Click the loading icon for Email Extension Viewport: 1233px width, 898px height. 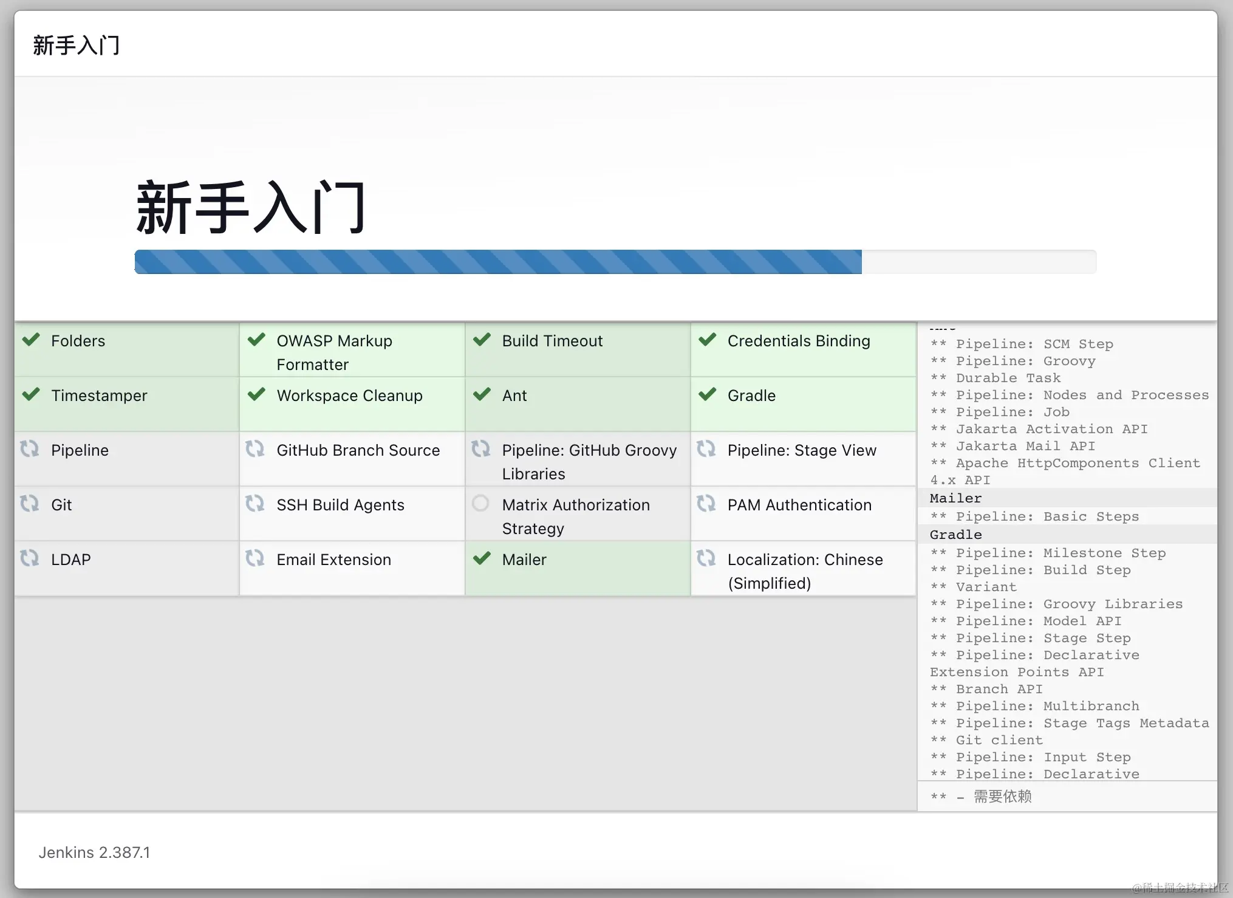(x=255, y=558)
